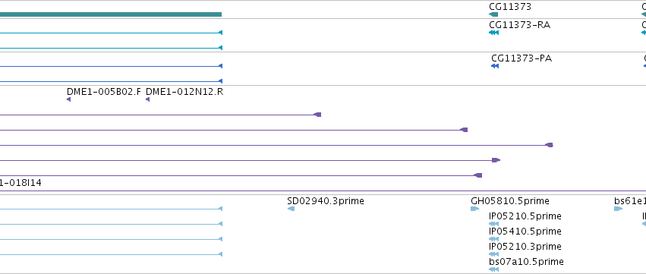Click the bs61e EST arrow glyph
This screenshot has width=646, height=274.
(x=618, y=209)
